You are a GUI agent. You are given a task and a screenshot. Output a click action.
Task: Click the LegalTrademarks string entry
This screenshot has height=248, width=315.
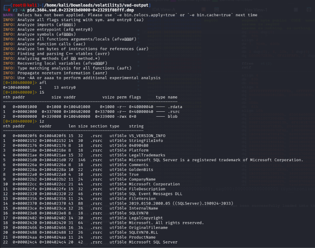(x=147, y=155)
